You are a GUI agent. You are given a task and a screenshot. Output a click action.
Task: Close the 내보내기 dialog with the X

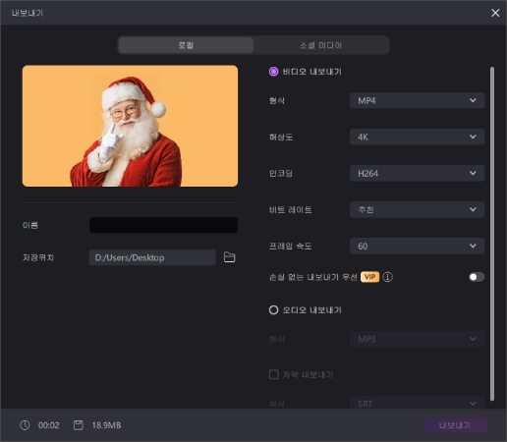click(495, 13)
